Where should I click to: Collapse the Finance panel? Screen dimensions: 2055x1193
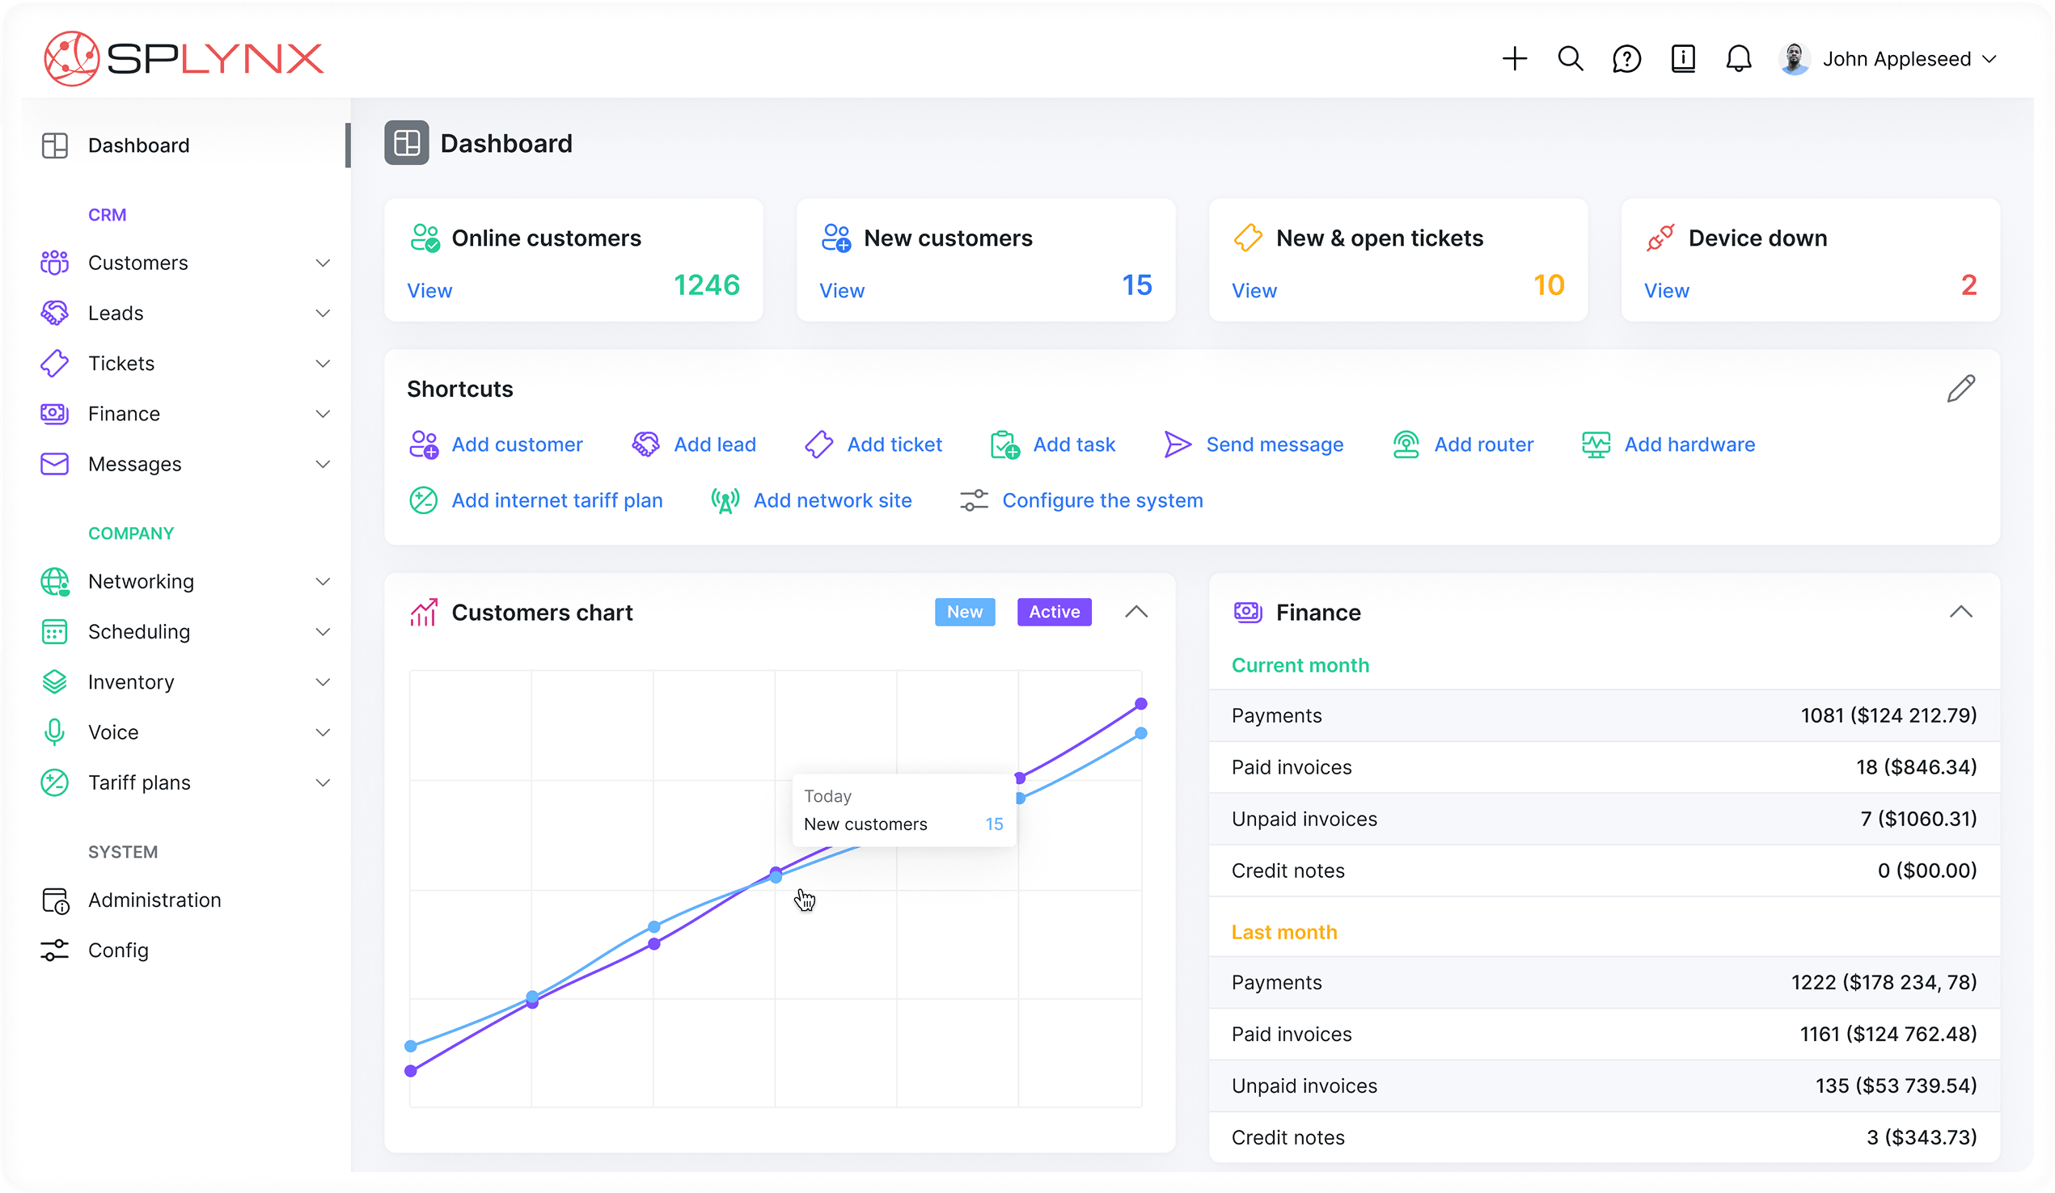(x=1960, y=612)
